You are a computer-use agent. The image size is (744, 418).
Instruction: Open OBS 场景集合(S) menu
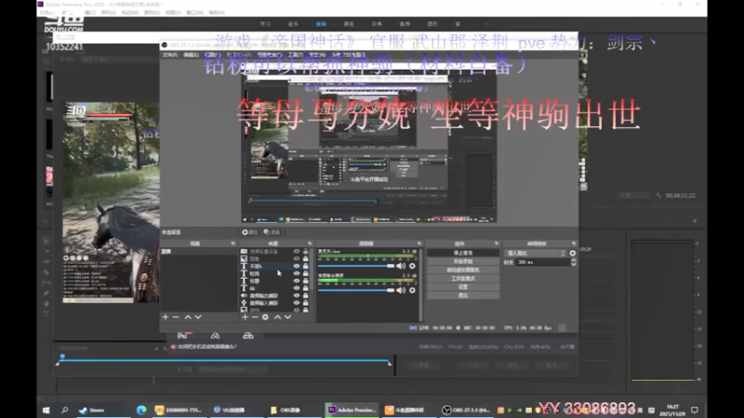click(x=269, y=55)
